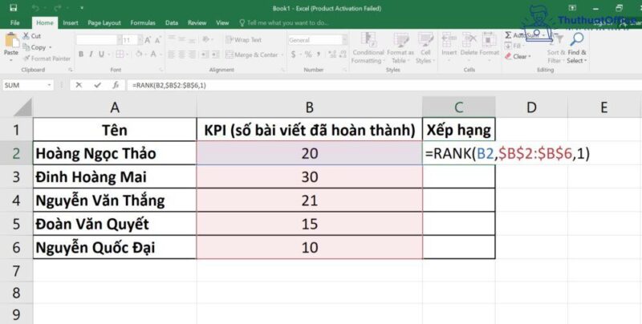
Task: Increase the cell indent
Action: point(216,55)
